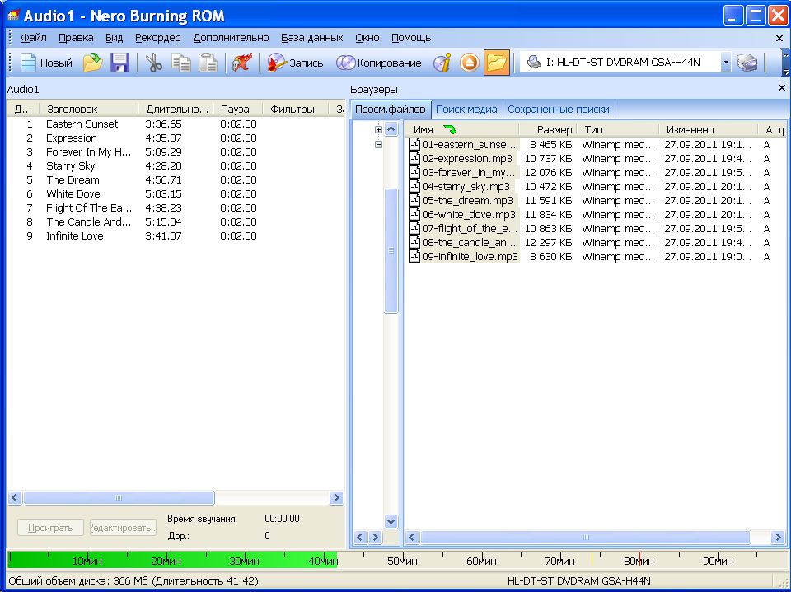Click the Новый compilation button
Viewport: 791px width, 592px height.
coord(46,63)
